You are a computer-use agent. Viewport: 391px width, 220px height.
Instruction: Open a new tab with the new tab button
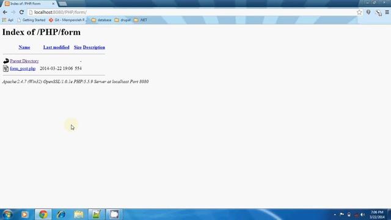[x=62, y=4]
